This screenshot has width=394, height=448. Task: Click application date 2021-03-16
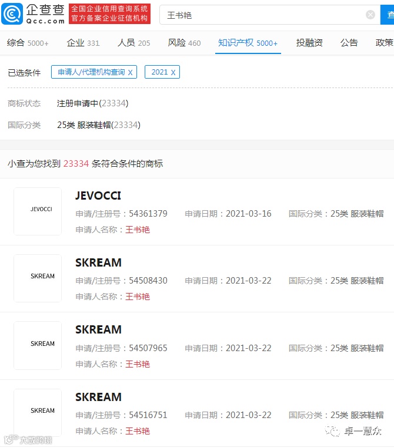248,214
